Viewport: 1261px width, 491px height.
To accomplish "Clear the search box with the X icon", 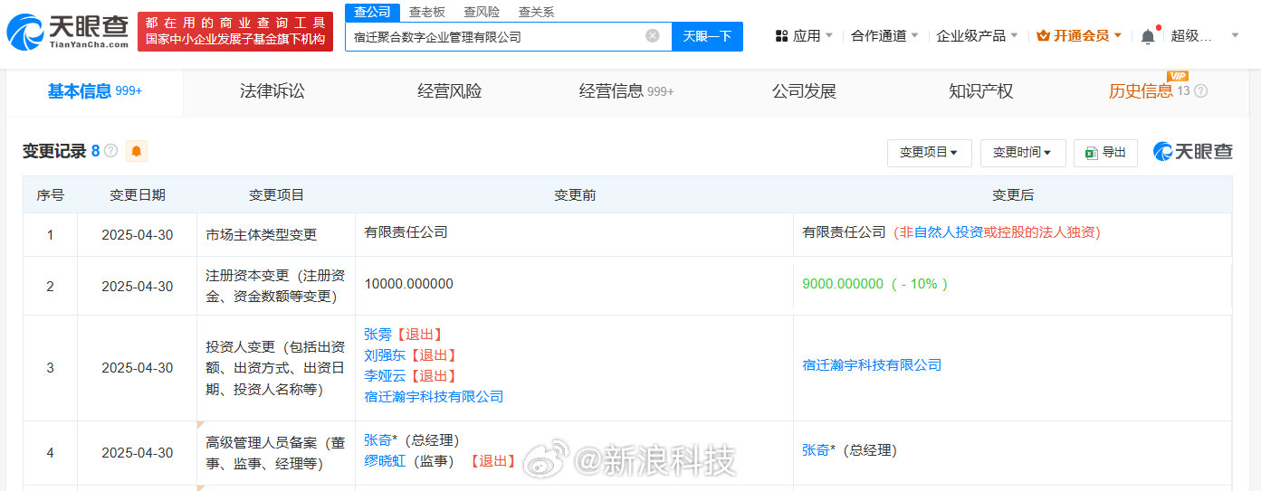I will pos(652,36).
